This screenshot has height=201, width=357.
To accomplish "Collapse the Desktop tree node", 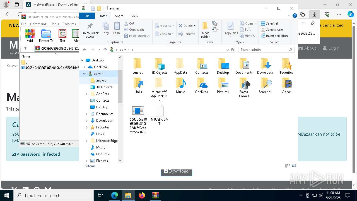I will (82, 60).
